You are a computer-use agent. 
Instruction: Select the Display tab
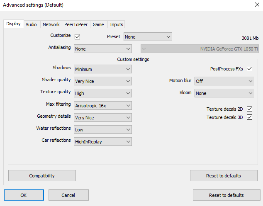(x=14, y=24)
